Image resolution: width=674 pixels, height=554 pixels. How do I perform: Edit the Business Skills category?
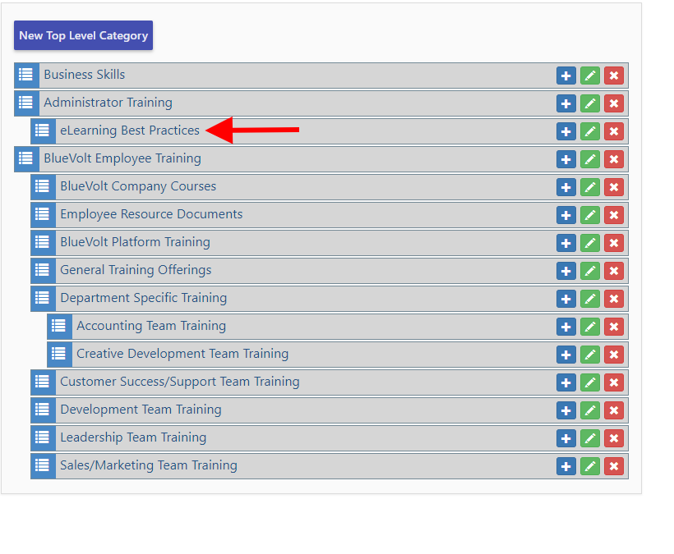(x=590, y=76)
